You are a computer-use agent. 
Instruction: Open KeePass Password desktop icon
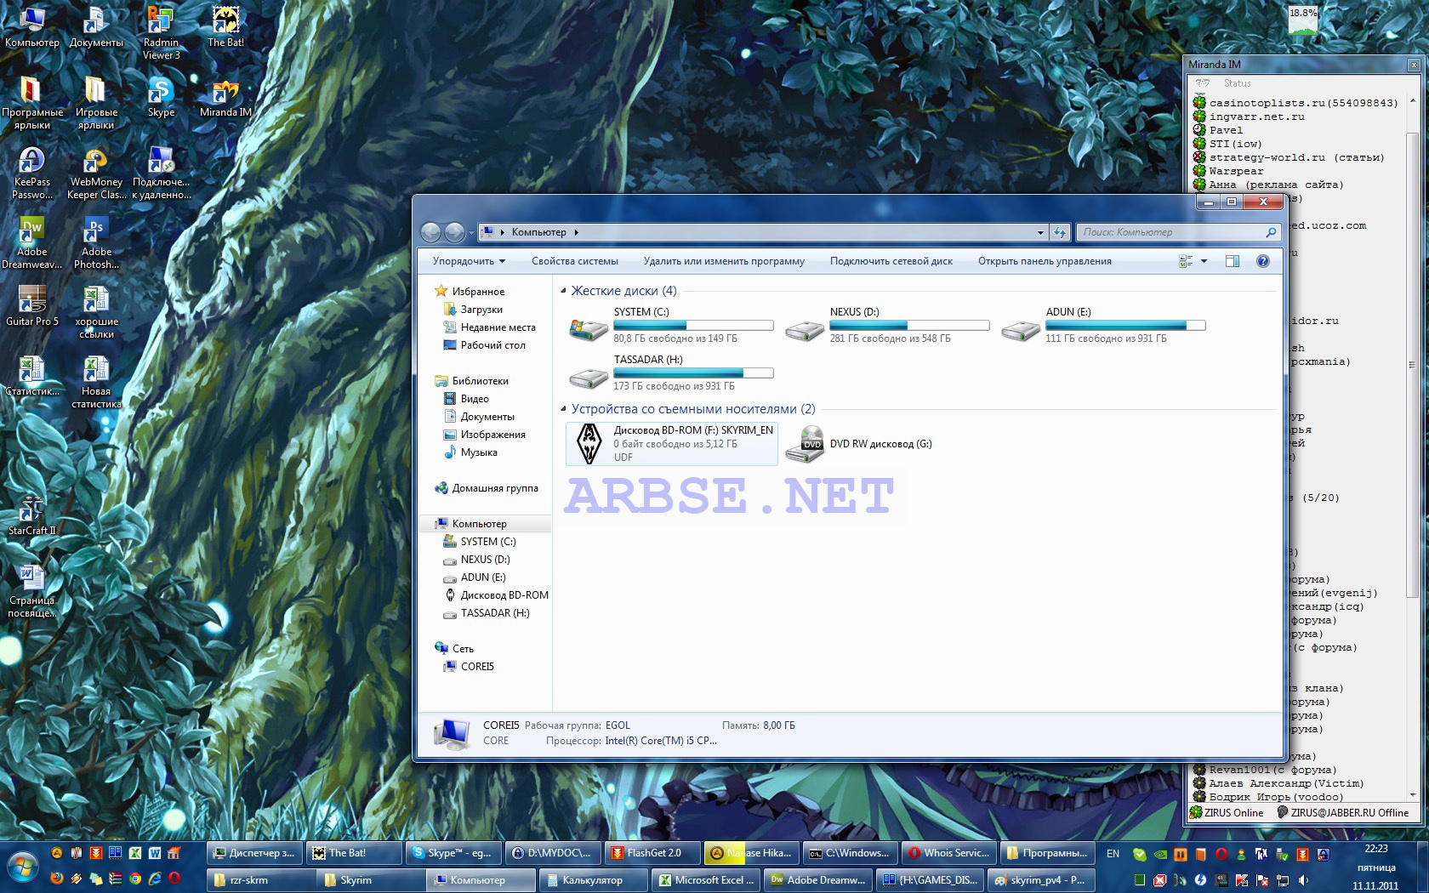[x=32, y=173]
